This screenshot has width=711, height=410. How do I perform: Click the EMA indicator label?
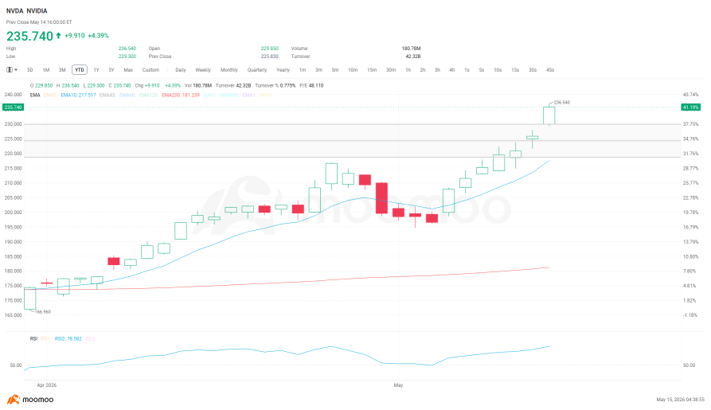point(35,96)
